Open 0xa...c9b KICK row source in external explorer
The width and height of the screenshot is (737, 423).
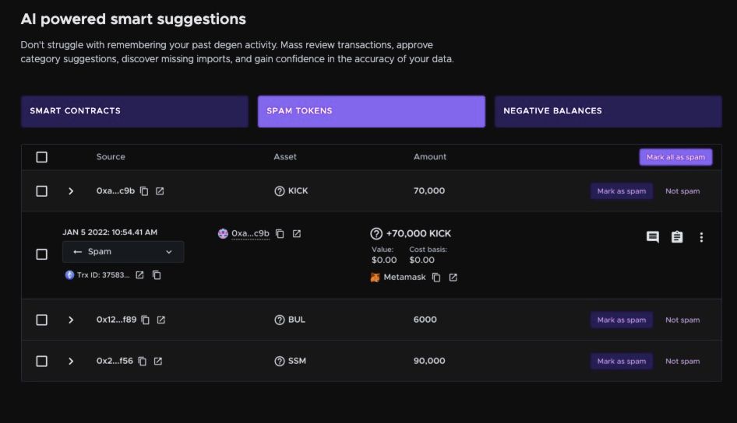pos(160,191)
